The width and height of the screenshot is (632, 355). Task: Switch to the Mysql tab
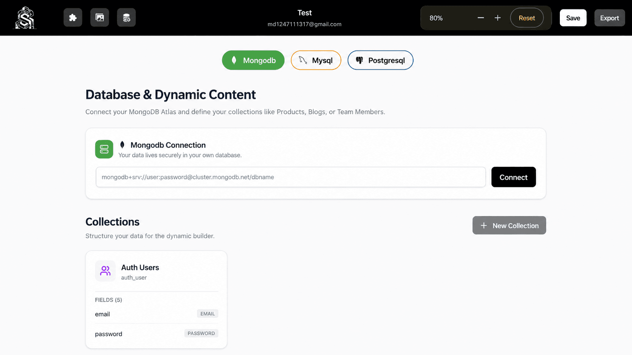(x=316, y=60)
